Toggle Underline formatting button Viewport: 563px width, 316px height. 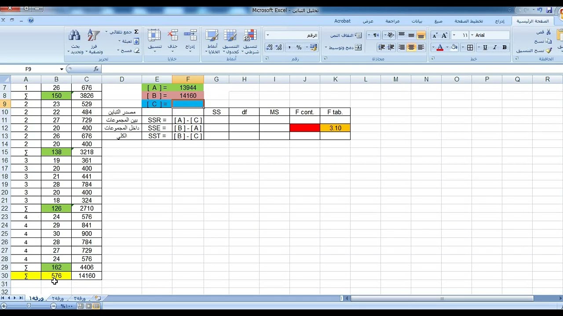click(485, 47)
